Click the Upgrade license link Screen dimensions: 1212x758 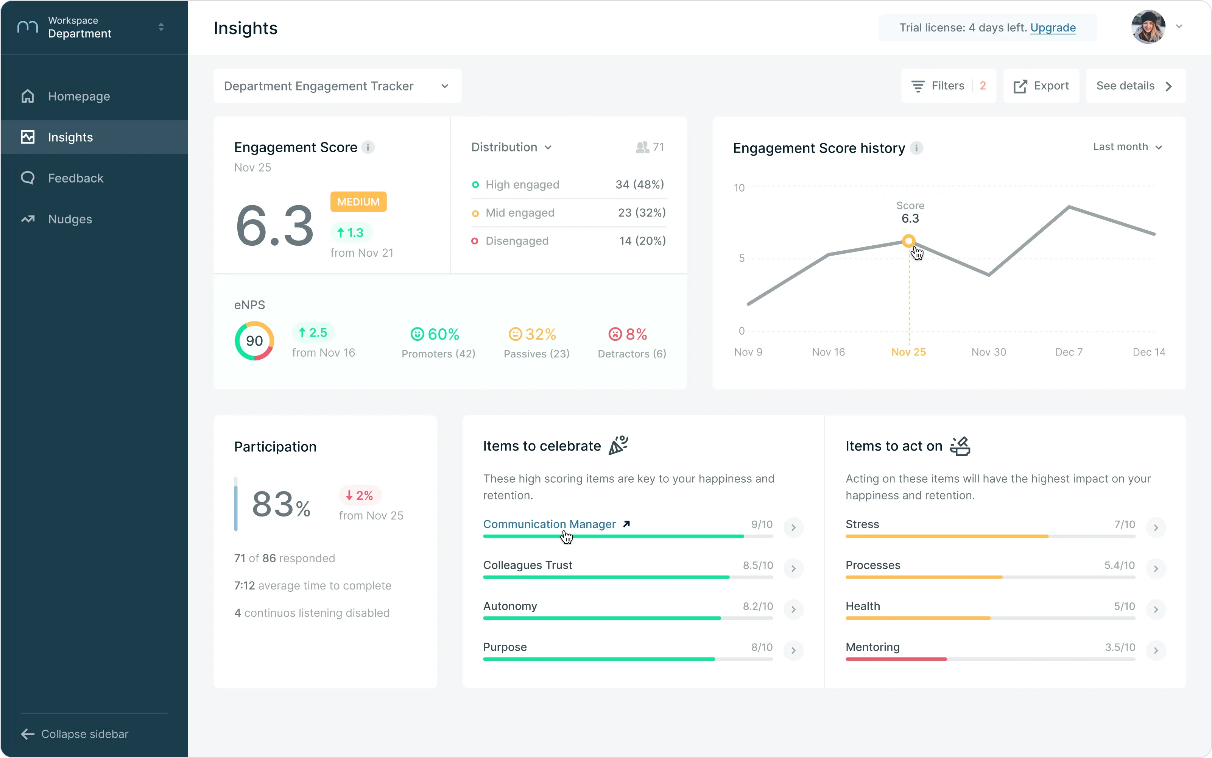pyautogui.click(x=1053, y=28)
